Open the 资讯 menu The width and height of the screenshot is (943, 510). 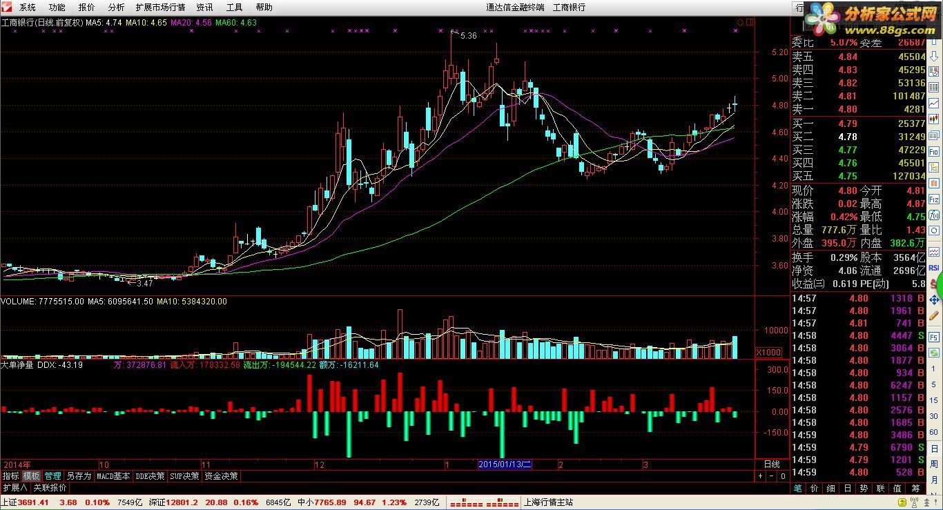(x=204, y=8)
